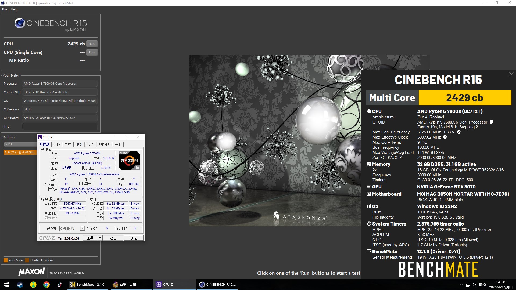Switch to CPU-Z taskbar item

coord(174,285)
